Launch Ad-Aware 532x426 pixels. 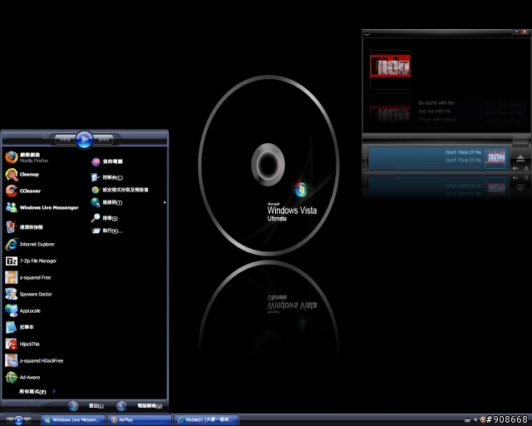coord(22,378)
